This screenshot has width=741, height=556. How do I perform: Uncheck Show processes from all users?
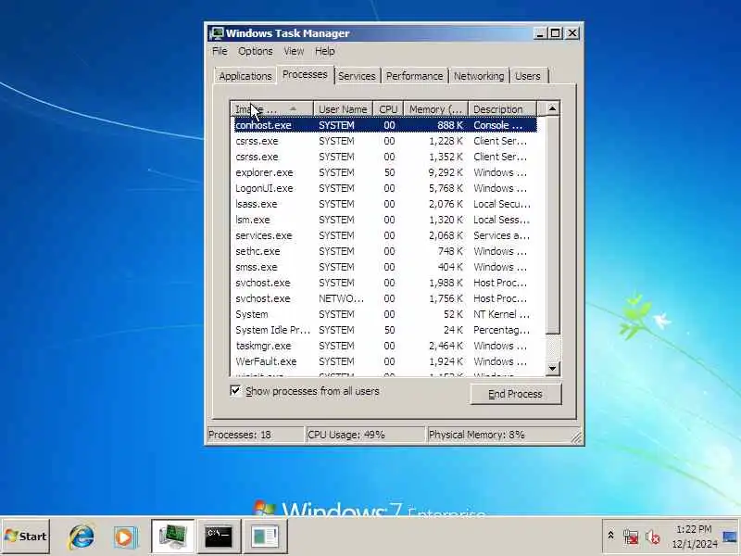click(235, 390)
